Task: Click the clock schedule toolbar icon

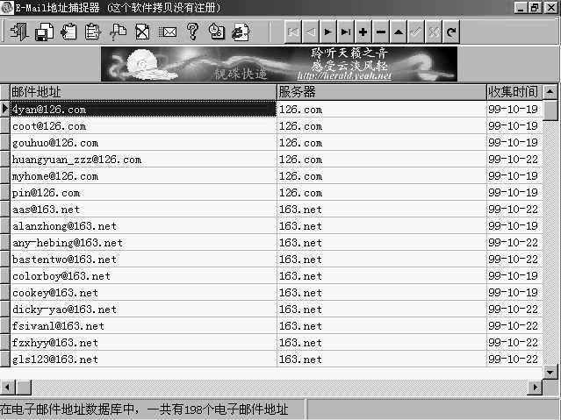Action: coord(217,32)
